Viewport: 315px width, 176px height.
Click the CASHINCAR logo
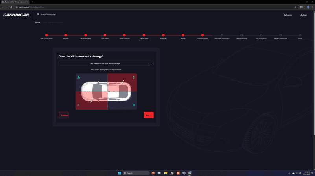click(17, 15)
